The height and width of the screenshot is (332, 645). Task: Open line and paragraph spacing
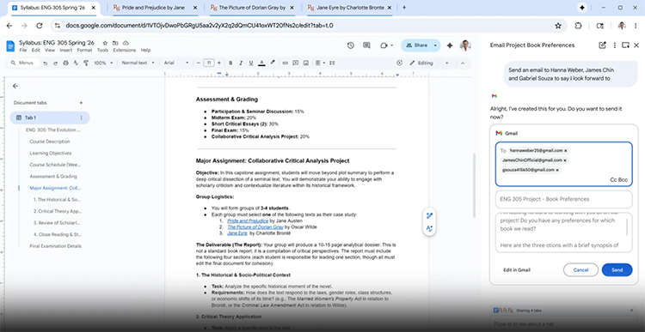coord(332,63)
